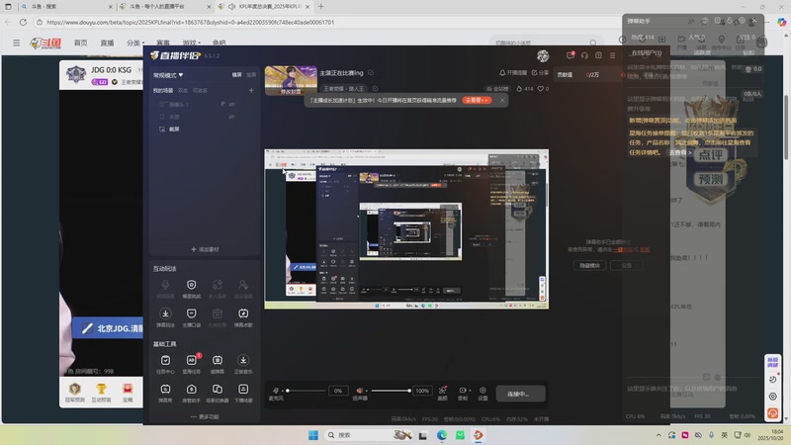Click the 冠军预测 icon in browser page

[75, 392]
